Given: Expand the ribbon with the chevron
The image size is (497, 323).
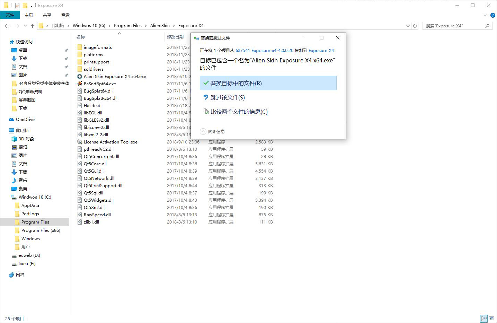Looking at the screenshot, I should 485,15.
